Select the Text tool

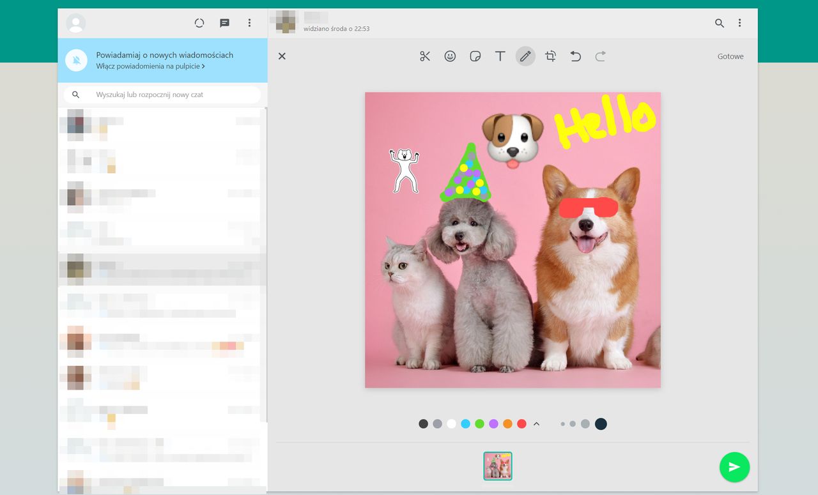point(500,56)
